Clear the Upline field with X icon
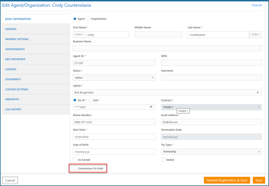Screen dimensions: 269x186 click(257, 92)
